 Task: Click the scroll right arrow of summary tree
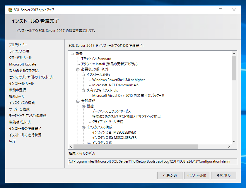[x=229, y=147]
